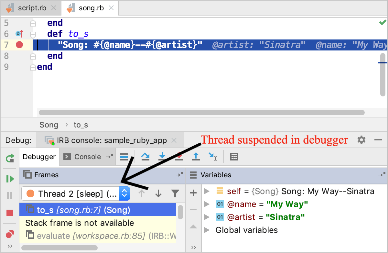The image size is (388, 253).
Task: Click the Step Out icon
Action: [196, 157]
